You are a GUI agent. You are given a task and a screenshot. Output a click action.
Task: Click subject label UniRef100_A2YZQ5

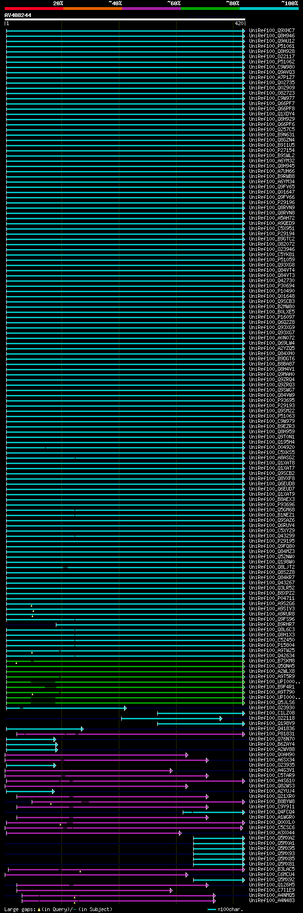[x=272, y=349]
